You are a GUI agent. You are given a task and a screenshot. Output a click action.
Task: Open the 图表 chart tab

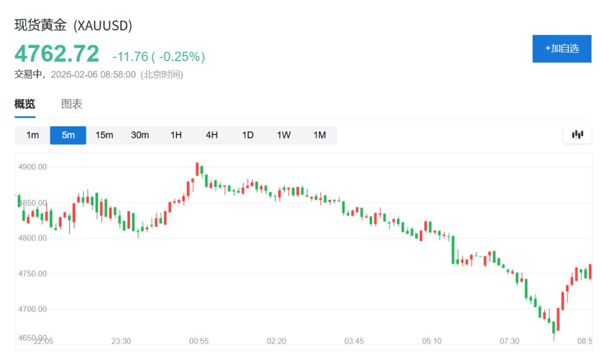tap(72, 105)
